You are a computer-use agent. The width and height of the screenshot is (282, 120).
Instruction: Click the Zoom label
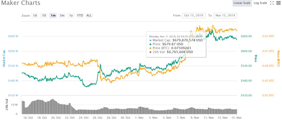click(26, 16)
